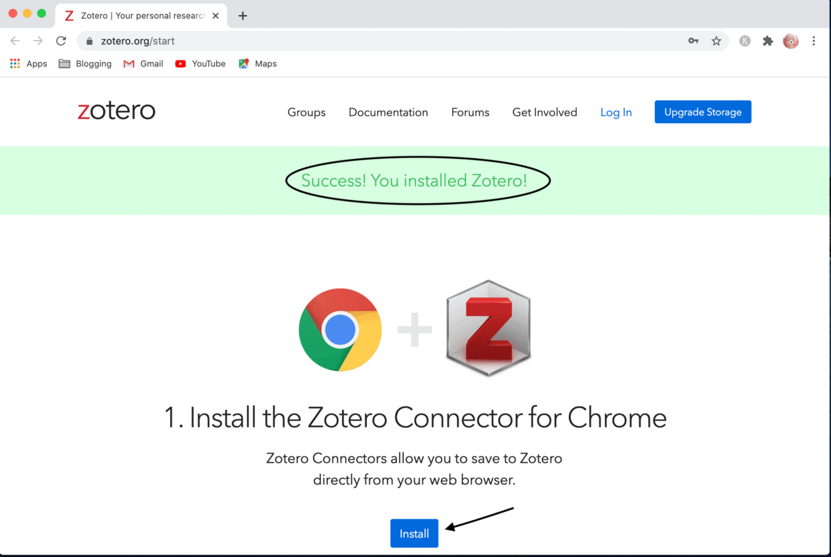Click the Extensions puzzle piece icon
Image resolution: width=831 pixels, height=557 pixels.
pos(768,40)
